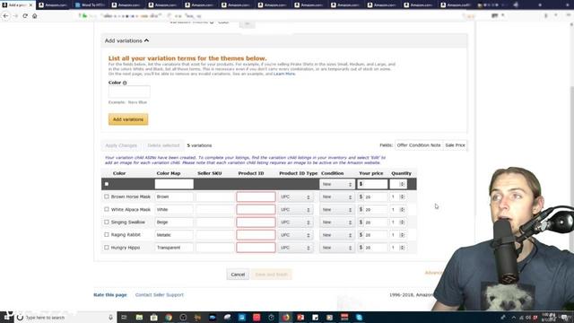Open the browser home page icon
The image size is (574, 323).
[35, 16]
